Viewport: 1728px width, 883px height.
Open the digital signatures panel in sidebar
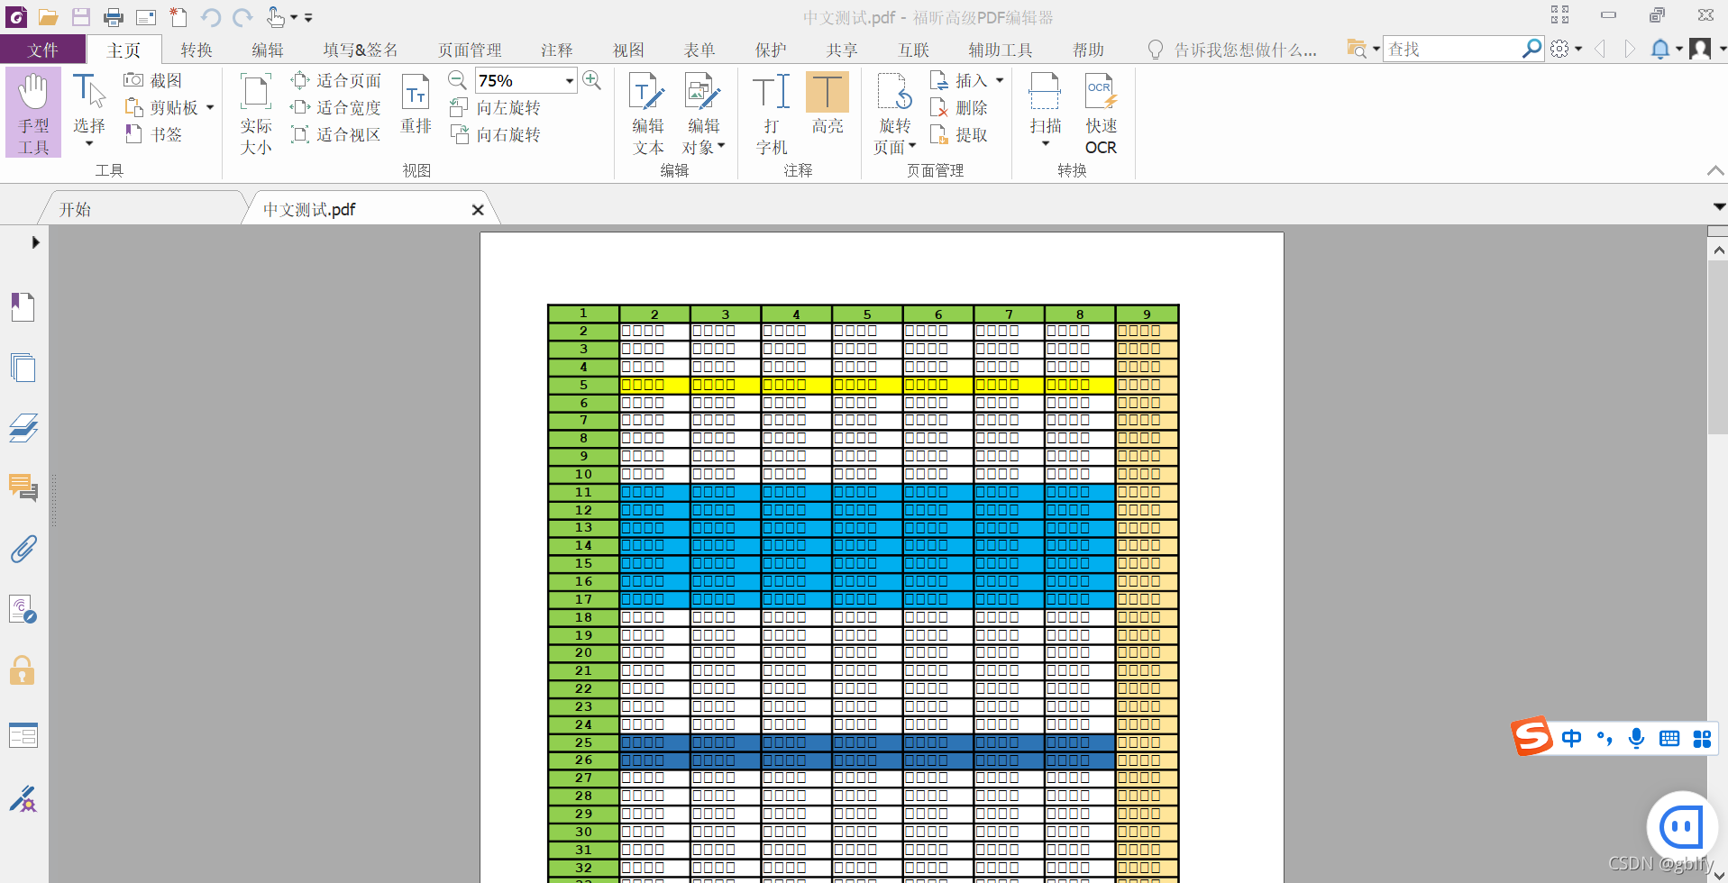coord(23,798)
